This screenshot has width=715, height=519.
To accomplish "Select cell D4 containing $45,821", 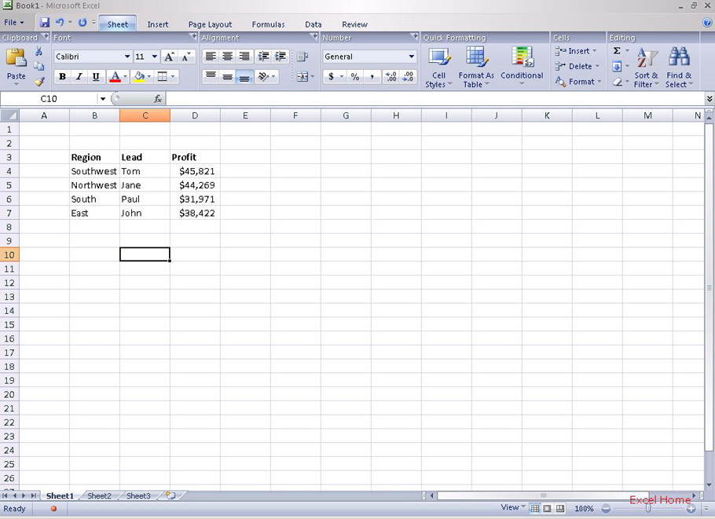I will coord(195,171).
